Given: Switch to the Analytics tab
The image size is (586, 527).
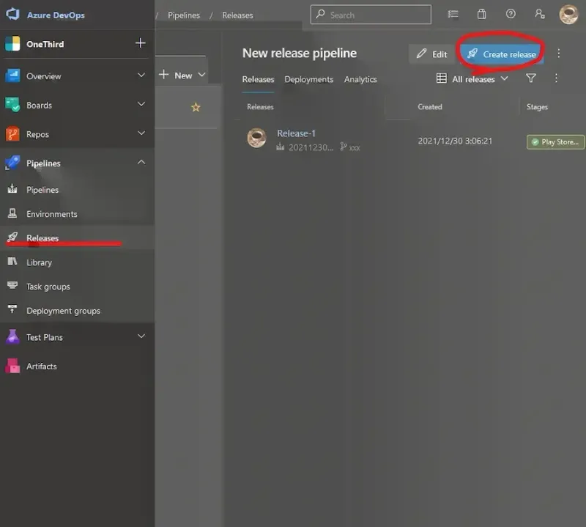Looking at the screenshot, I should [360, 79].
